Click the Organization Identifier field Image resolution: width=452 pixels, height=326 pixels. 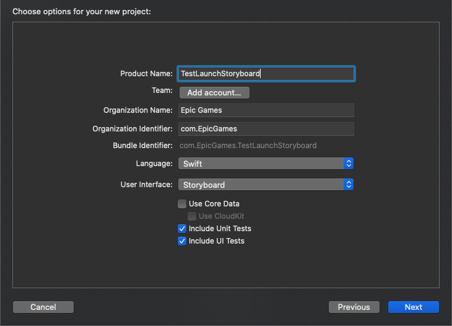pyautogui.click(x=266, y=128)
